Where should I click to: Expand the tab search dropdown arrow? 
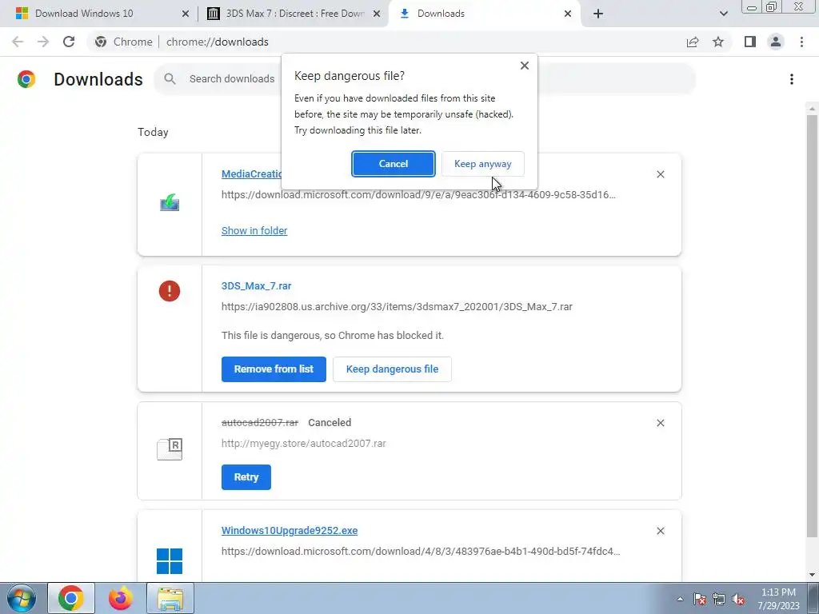click(723, 14)
